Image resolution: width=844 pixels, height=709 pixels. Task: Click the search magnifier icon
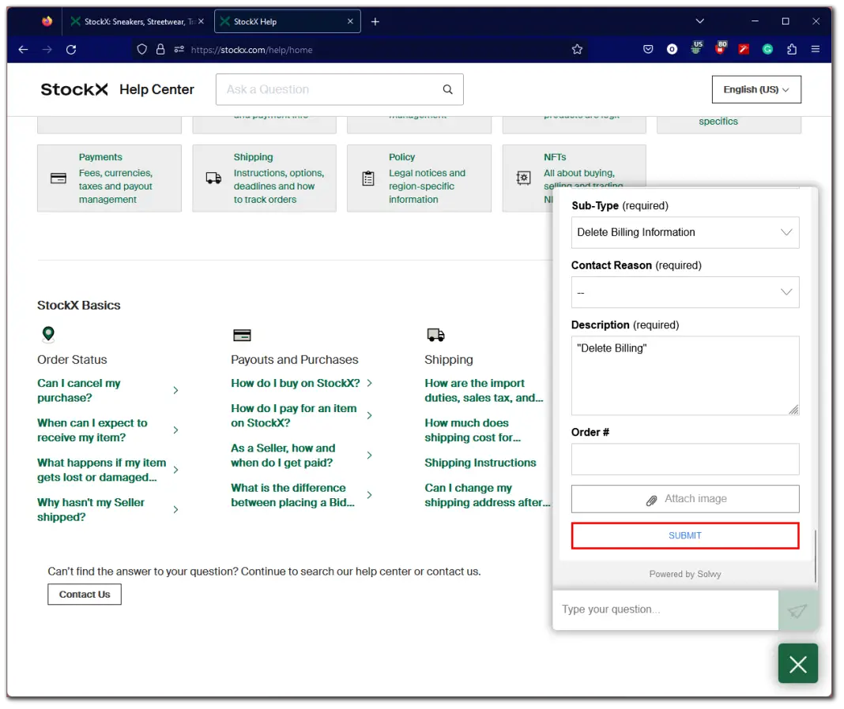tap(447, 90)
